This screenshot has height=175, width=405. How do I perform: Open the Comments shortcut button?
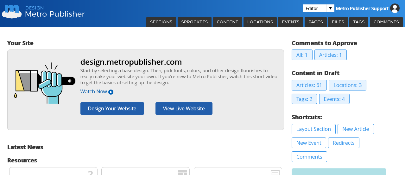click(x=309, y=157)
